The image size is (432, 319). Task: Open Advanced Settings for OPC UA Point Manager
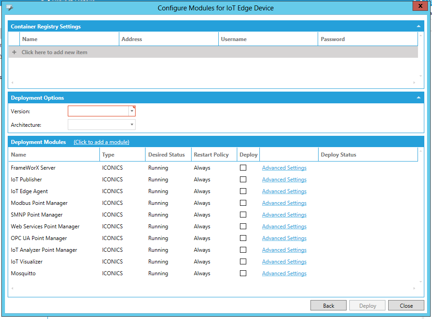click(x=284, y=238)
